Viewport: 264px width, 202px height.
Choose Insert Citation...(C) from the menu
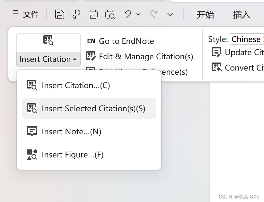(x=89, y=85)
